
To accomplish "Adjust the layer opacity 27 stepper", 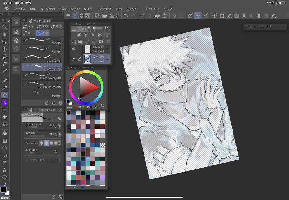I will tap(110, 28).
